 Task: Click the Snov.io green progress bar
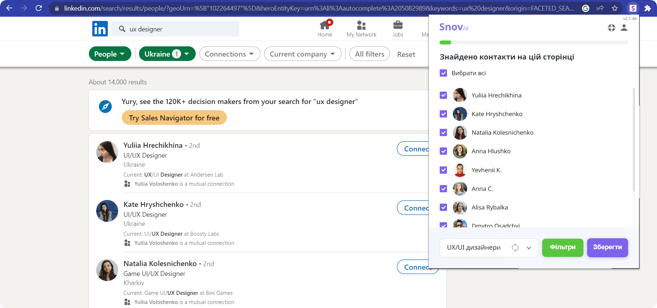(x=445, y=42)
